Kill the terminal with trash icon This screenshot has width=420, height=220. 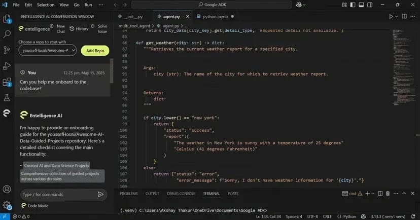click(x=388, y=194)
